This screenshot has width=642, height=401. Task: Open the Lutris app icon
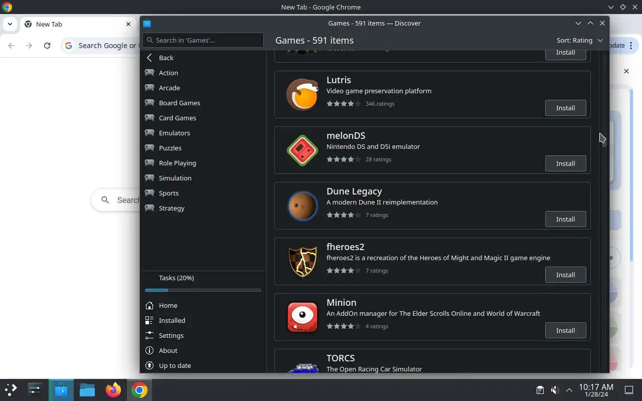[x=302, y=94]
